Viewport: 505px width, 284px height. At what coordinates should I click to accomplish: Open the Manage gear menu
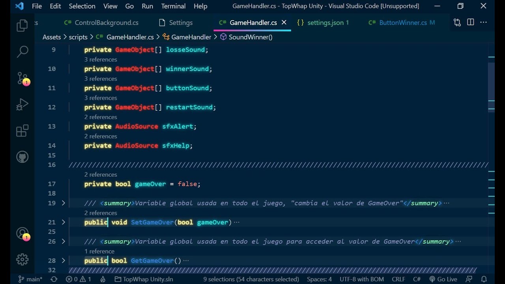click(x=22, y=259)
